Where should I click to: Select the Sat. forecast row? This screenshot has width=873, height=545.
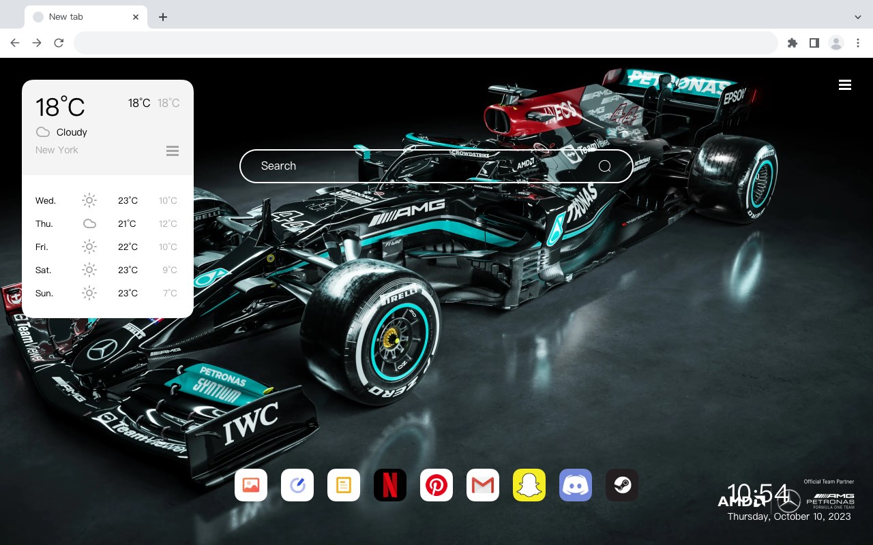tap(107, 270)
